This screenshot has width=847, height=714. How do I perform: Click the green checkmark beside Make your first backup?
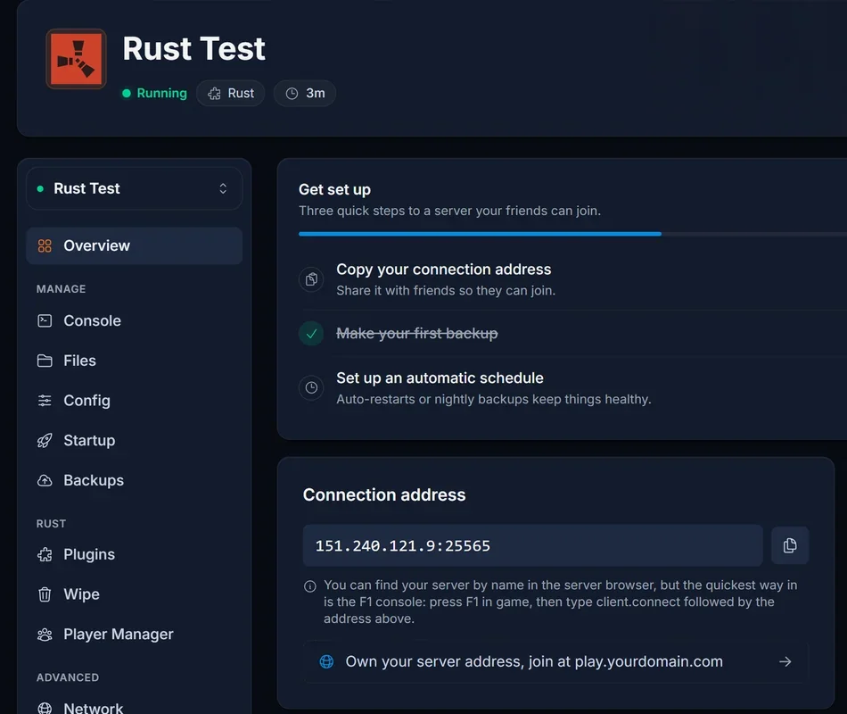(x=311, y=333)
